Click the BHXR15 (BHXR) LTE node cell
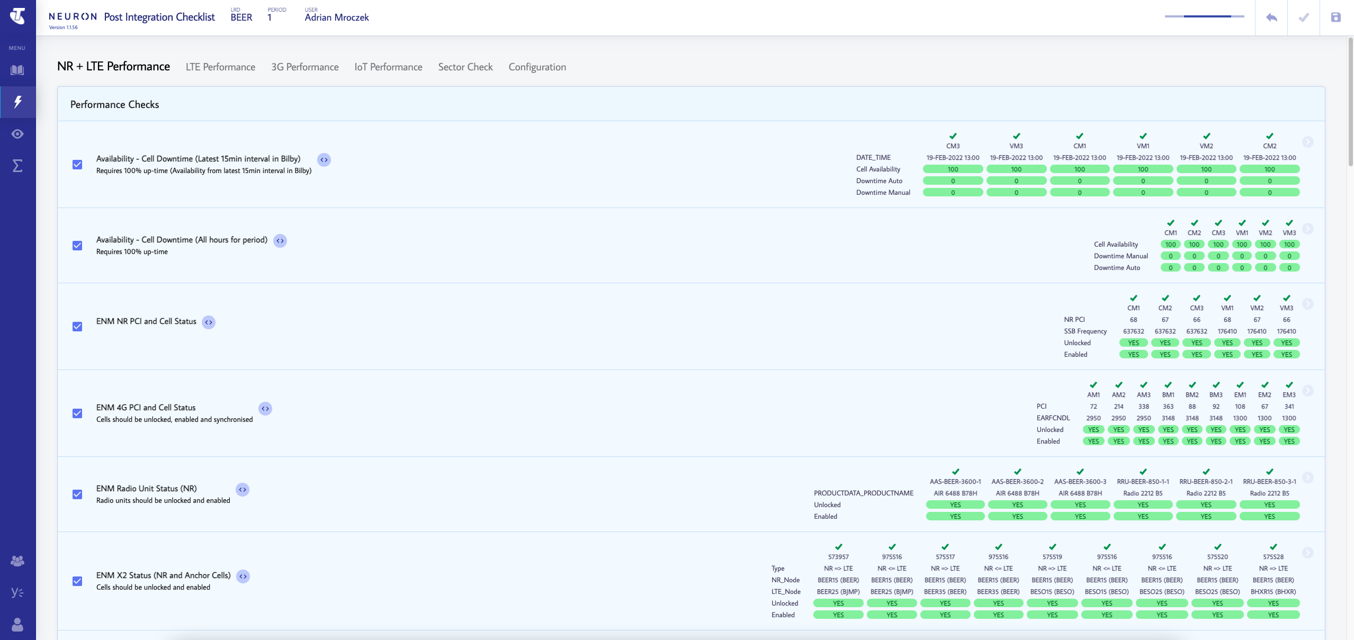The width and height of the screenshot is (1354, 640). coord(1273,592)
